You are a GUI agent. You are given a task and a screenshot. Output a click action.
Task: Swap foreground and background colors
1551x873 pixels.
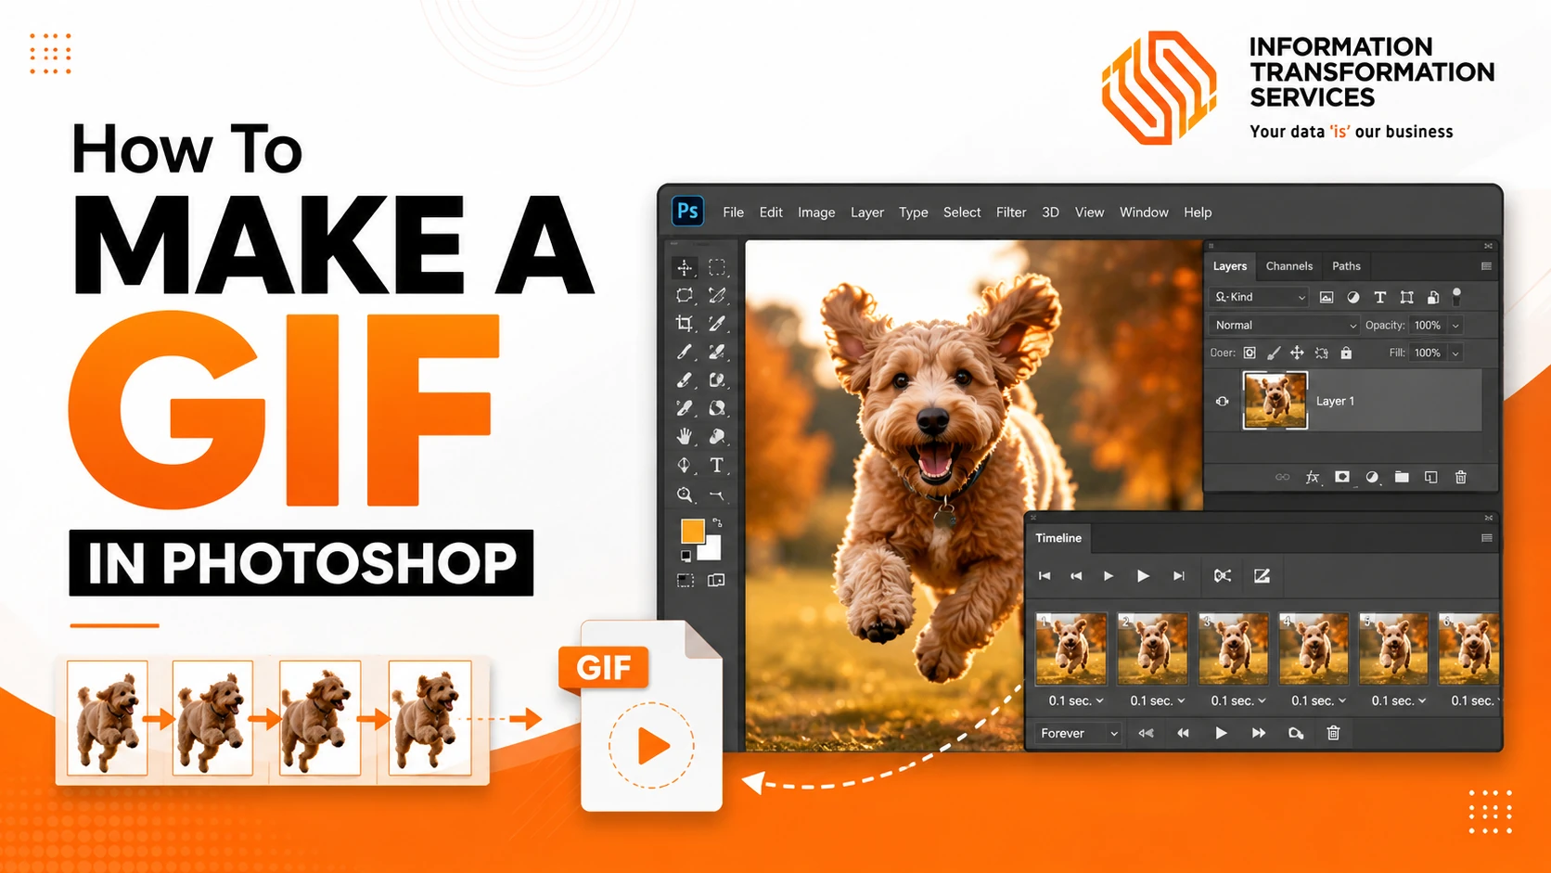[x=717, y=523]
